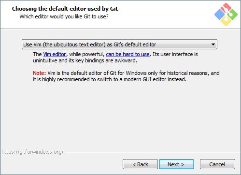Click the 'Choosing the default editor used by Git' heading
This screenshot has width=241, height=175.
(x=65, y=9)
